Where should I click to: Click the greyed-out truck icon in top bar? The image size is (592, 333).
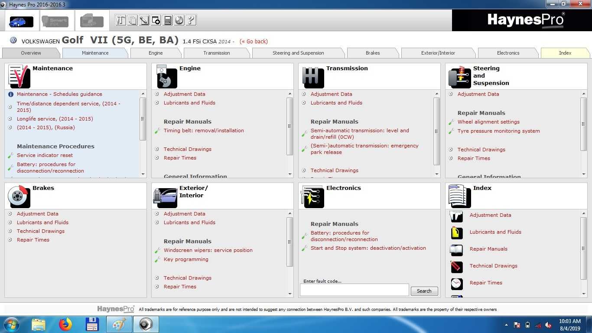[92, 20]
